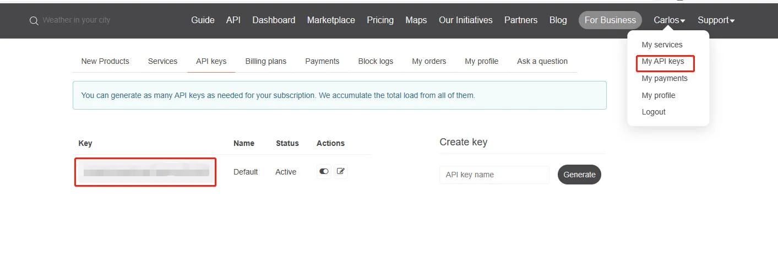Choose My payments in account menu
778x261 pixels.
[x=665, y=78]
